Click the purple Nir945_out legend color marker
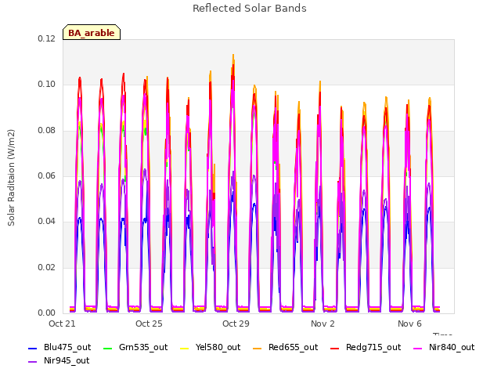The image size is (501, 376). (33, 362)
